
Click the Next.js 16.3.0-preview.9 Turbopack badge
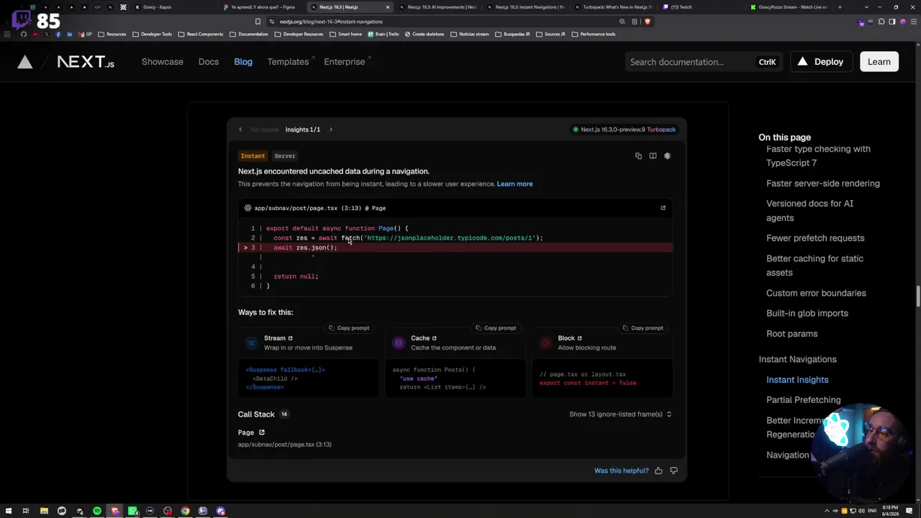coord(624,129)
